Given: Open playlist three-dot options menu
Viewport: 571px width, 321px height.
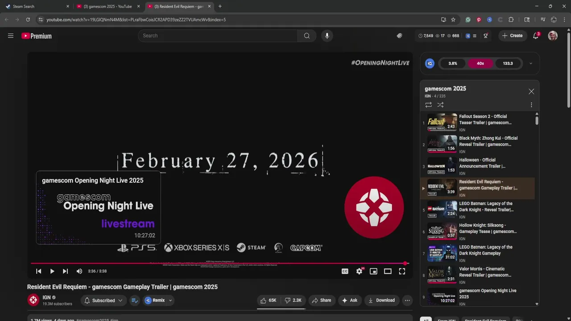Looking at the screenshot, I should click(x=531, y=105).
